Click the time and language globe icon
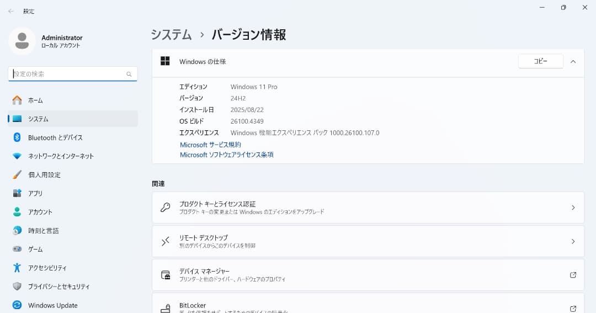This screenshot has height=313, width=596. (x=17, y=230)
